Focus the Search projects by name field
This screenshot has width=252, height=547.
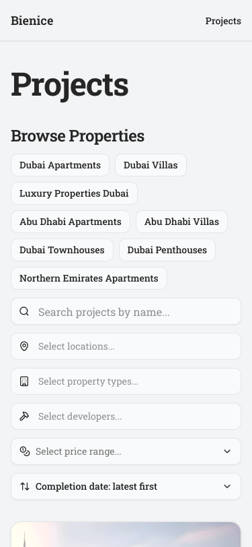coord(126,311)
